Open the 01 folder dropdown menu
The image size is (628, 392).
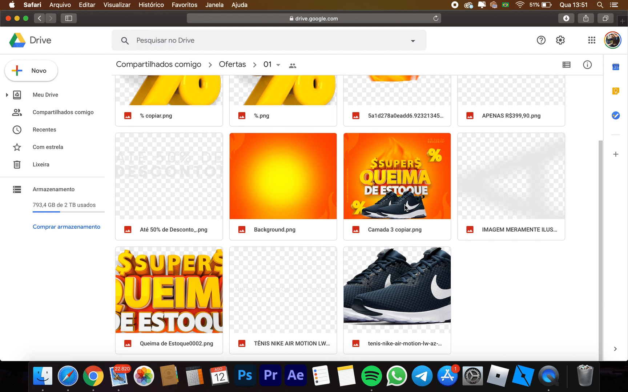click(x=278, y=65)
